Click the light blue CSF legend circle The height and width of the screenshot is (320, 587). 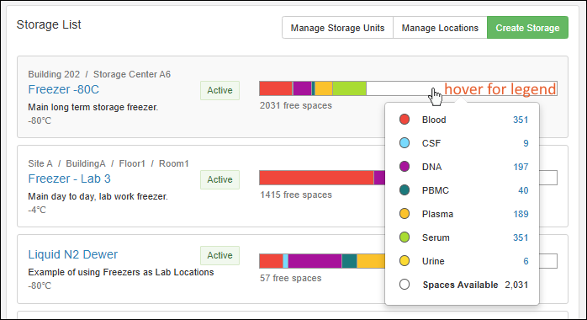pos(405,143)
